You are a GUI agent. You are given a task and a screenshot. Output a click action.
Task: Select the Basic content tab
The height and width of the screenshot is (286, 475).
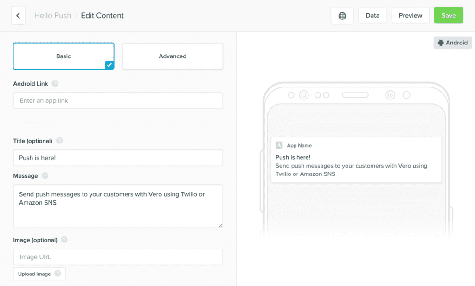click(64, 56)
